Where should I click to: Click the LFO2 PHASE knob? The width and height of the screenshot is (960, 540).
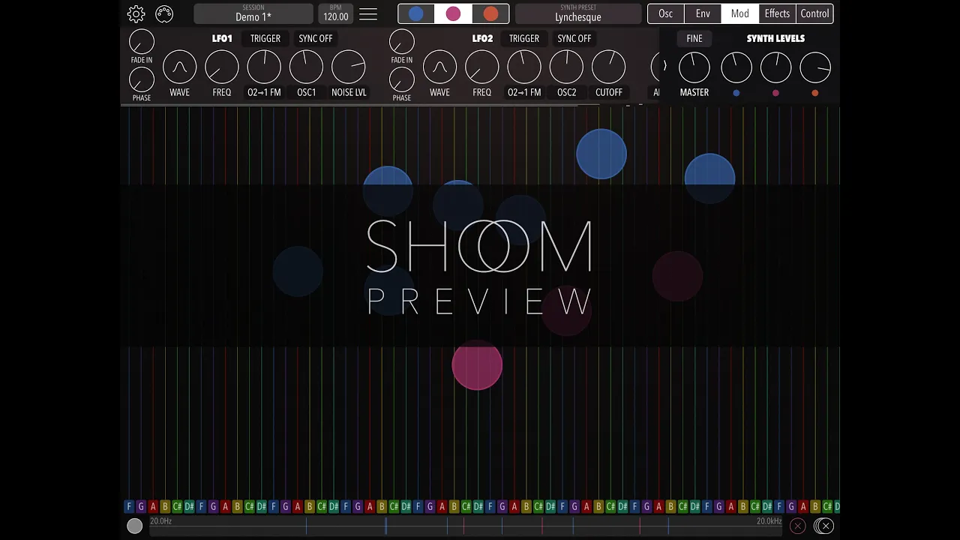(x=402, y=79)
